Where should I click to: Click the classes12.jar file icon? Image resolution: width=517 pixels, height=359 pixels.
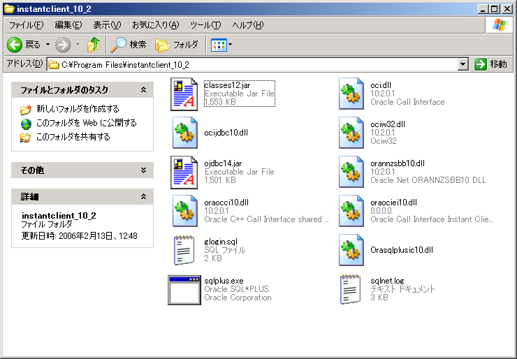[184, 94]
